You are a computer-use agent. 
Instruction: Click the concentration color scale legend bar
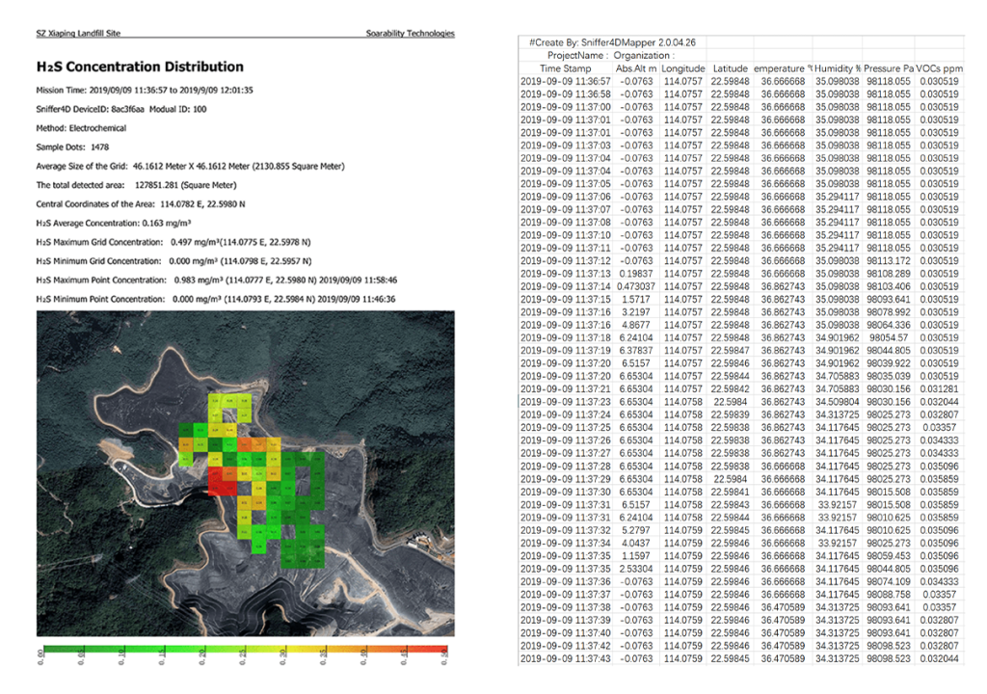pos(245,652)
